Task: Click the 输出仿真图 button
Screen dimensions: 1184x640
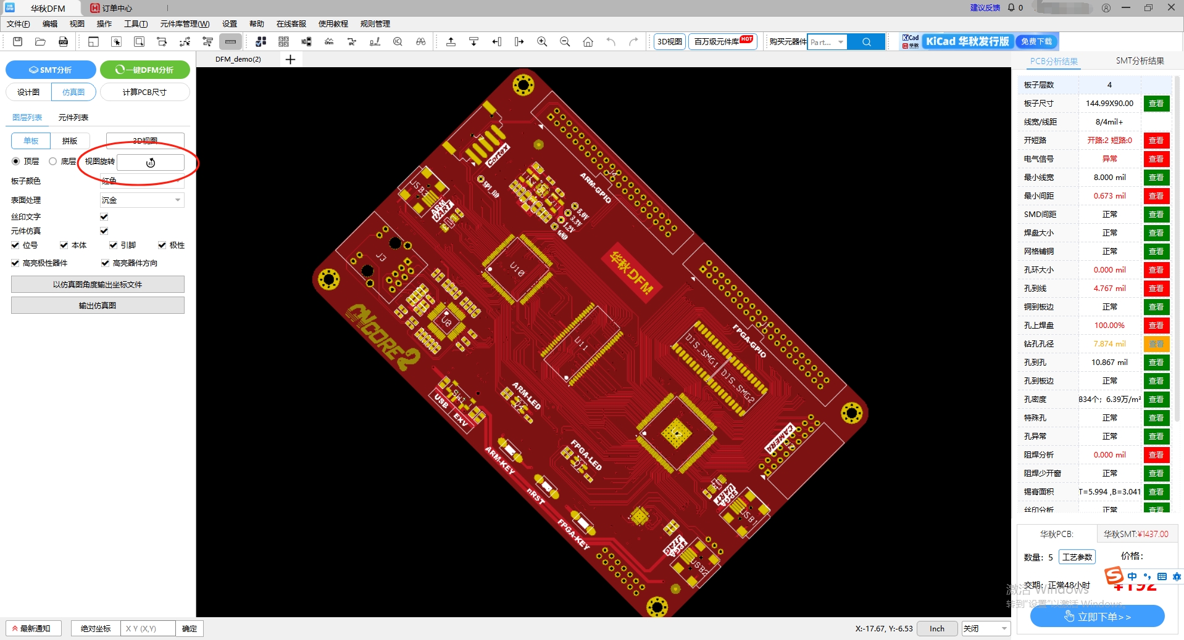Action: 98,306
